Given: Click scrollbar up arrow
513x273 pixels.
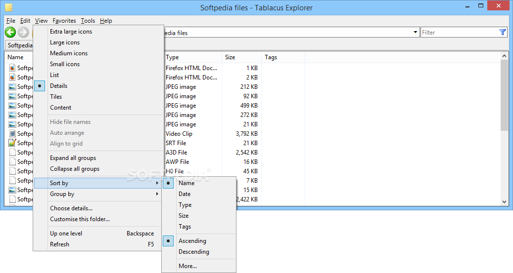Looking at the screenshot, I should 504,56.
